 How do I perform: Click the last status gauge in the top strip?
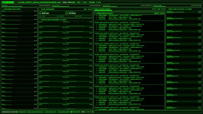[177, 6]
